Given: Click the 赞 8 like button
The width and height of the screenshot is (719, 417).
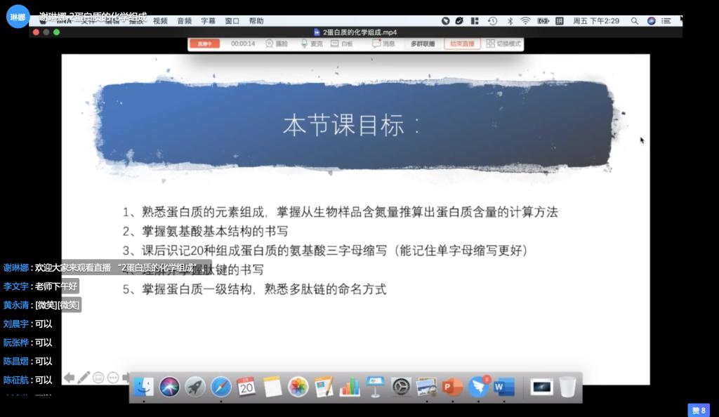Looking at the screenshot, I should point(699,411).
